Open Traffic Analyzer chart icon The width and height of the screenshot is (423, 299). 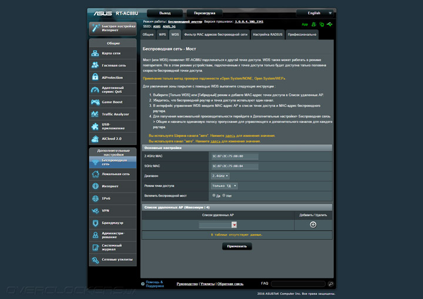click(x=95, y=114)
